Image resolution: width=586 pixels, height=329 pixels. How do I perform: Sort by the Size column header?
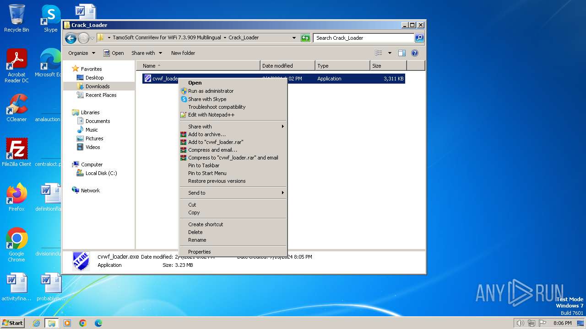point(388,66)
